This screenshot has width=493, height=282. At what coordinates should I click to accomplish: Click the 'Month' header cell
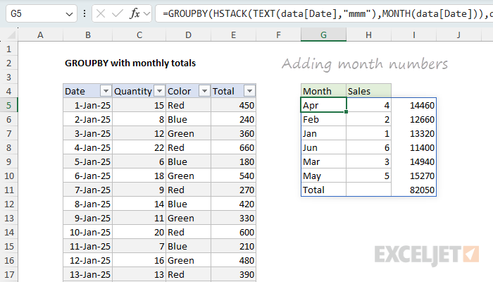(x=323, y=91)
